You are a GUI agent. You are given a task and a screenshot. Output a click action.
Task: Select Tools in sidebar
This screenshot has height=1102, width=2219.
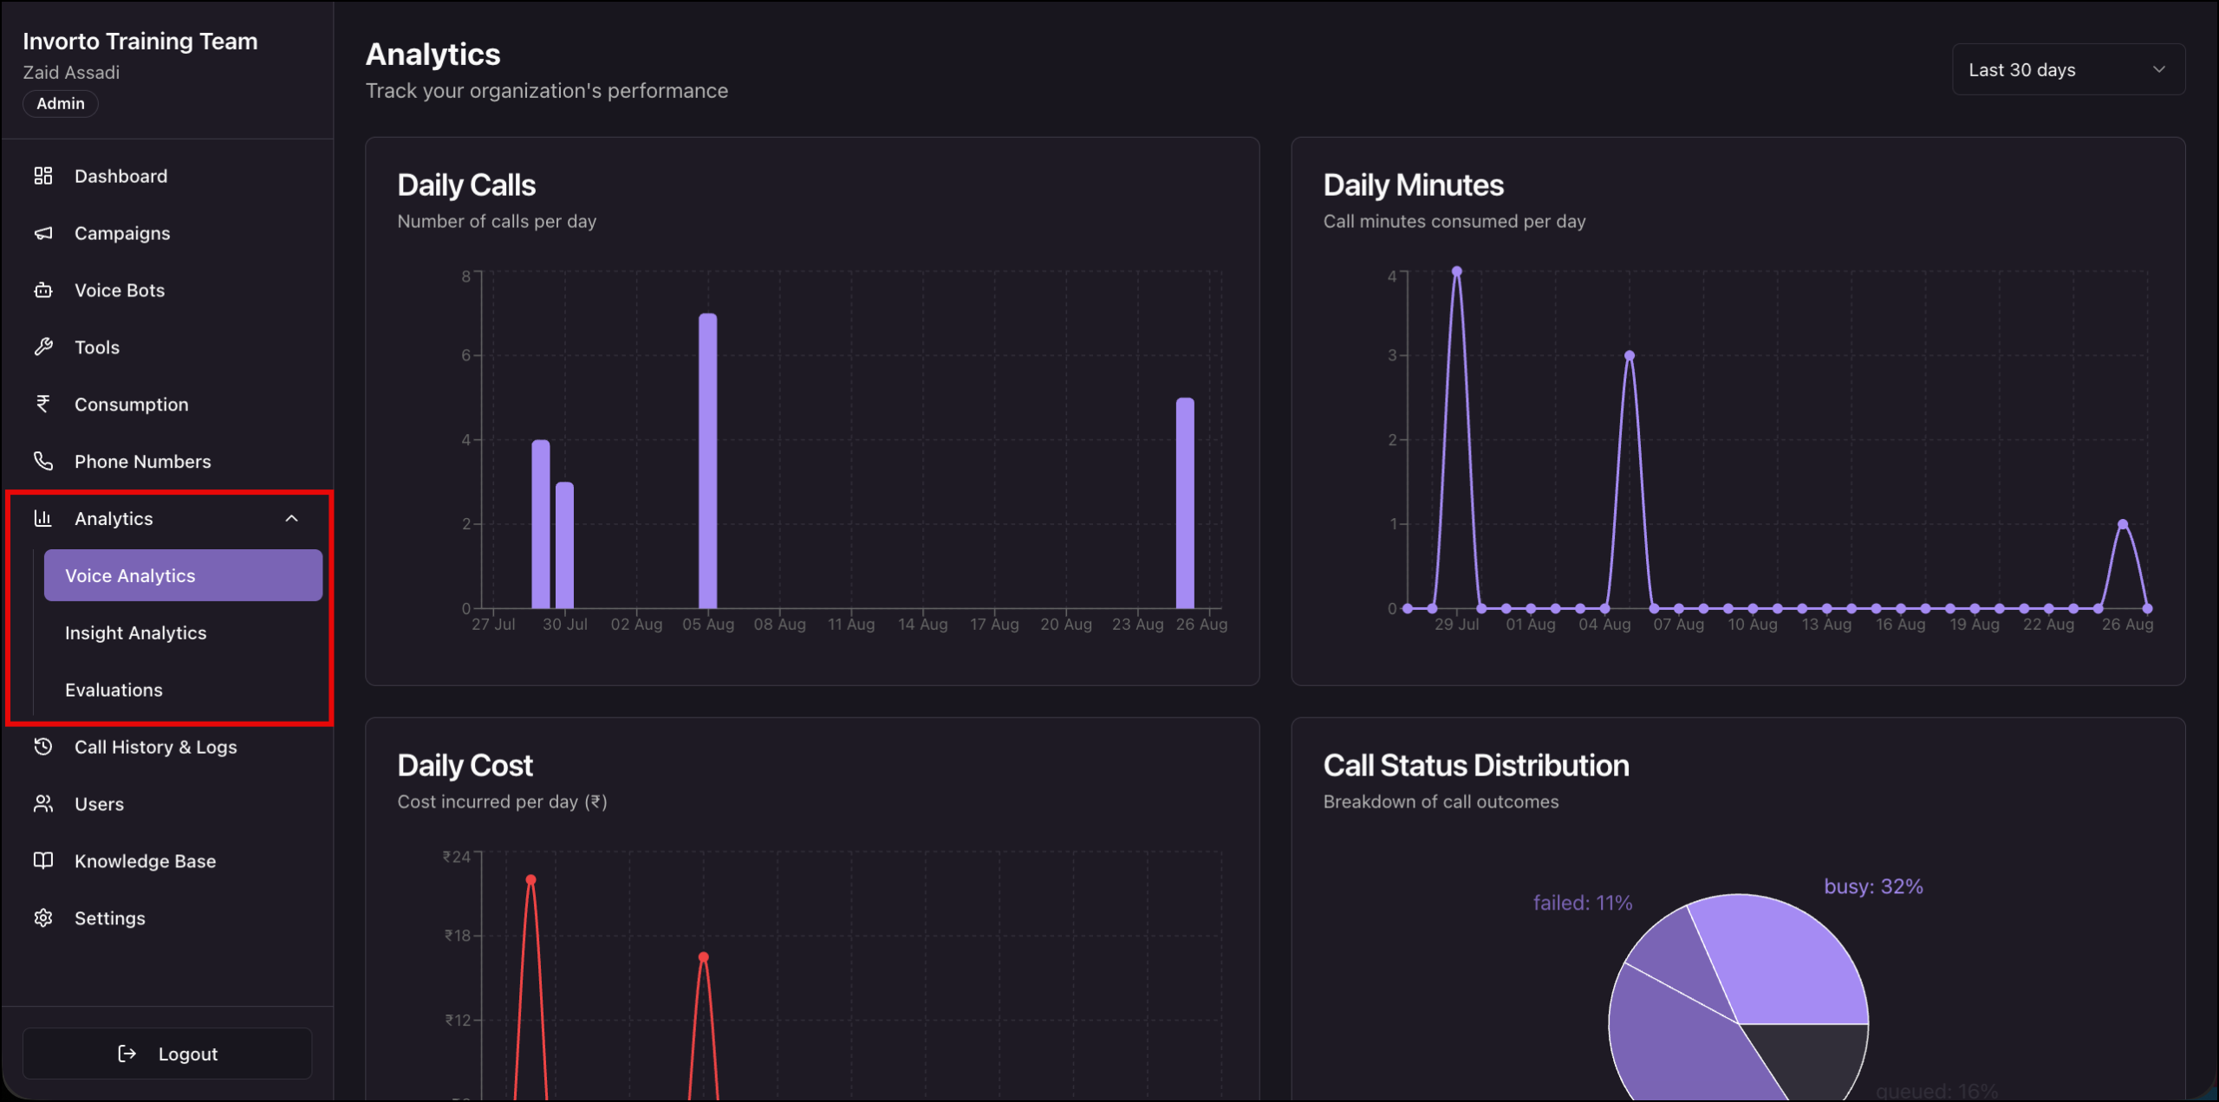tap(167, 347)
